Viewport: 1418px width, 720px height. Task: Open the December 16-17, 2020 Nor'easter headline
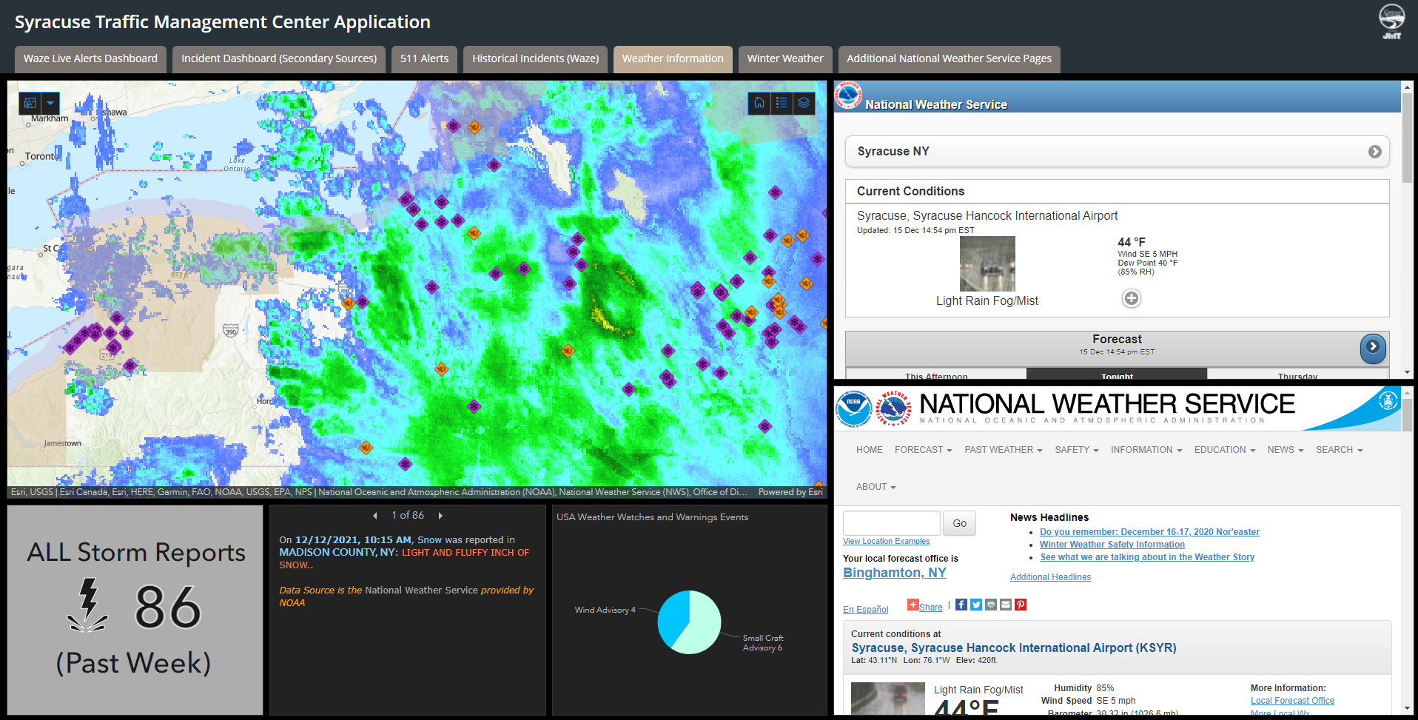click(1149, 532)
